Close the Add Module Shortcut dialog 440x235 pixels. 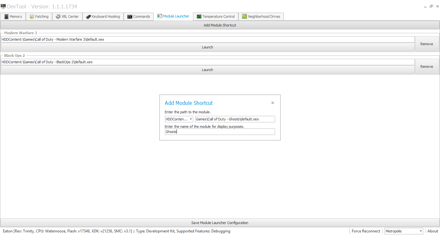pos(273,103)
